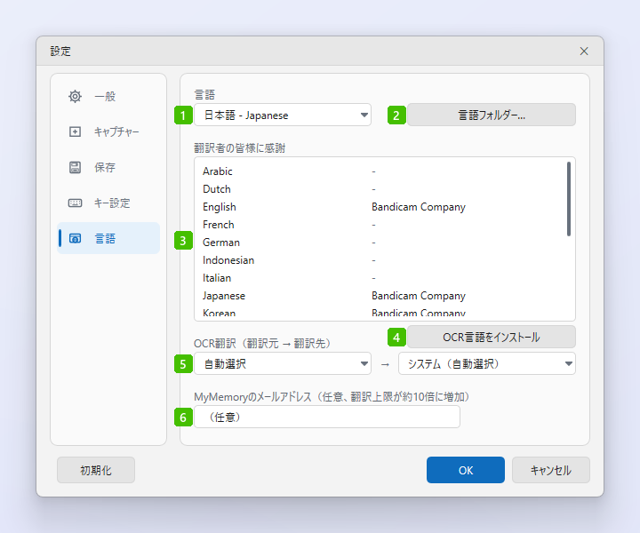640x533 pixels.
Task: Click Bandicam Company beside English
Action: (419, 207)
